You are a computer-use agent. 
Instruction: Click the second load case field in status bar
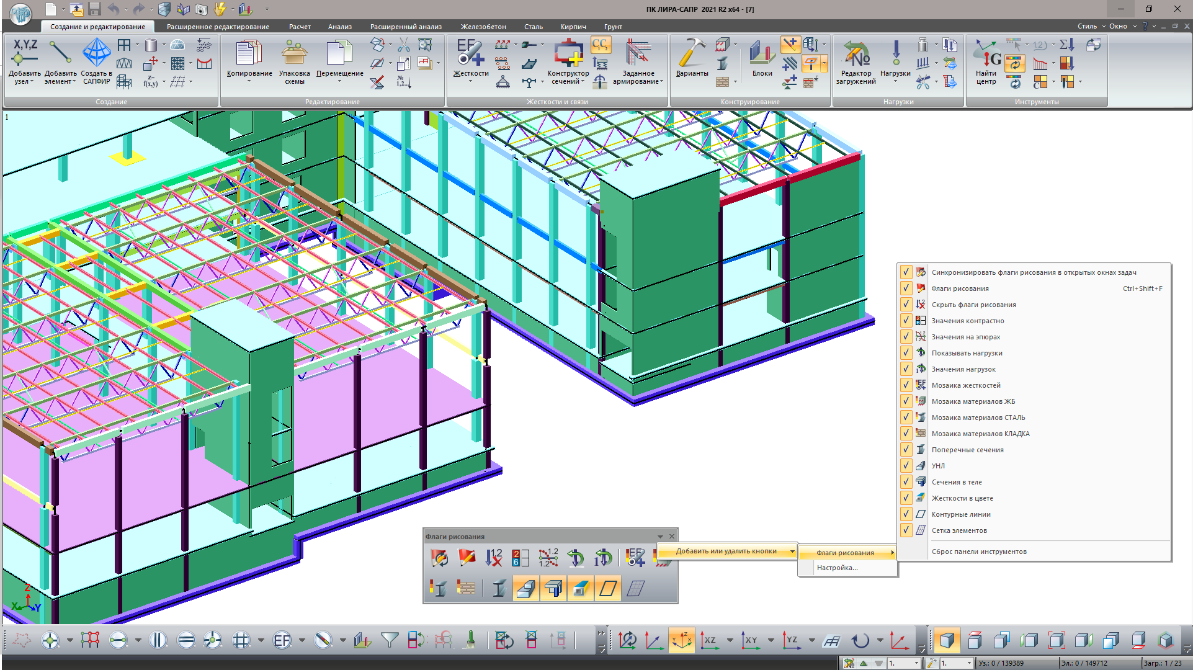pos(956,663)
